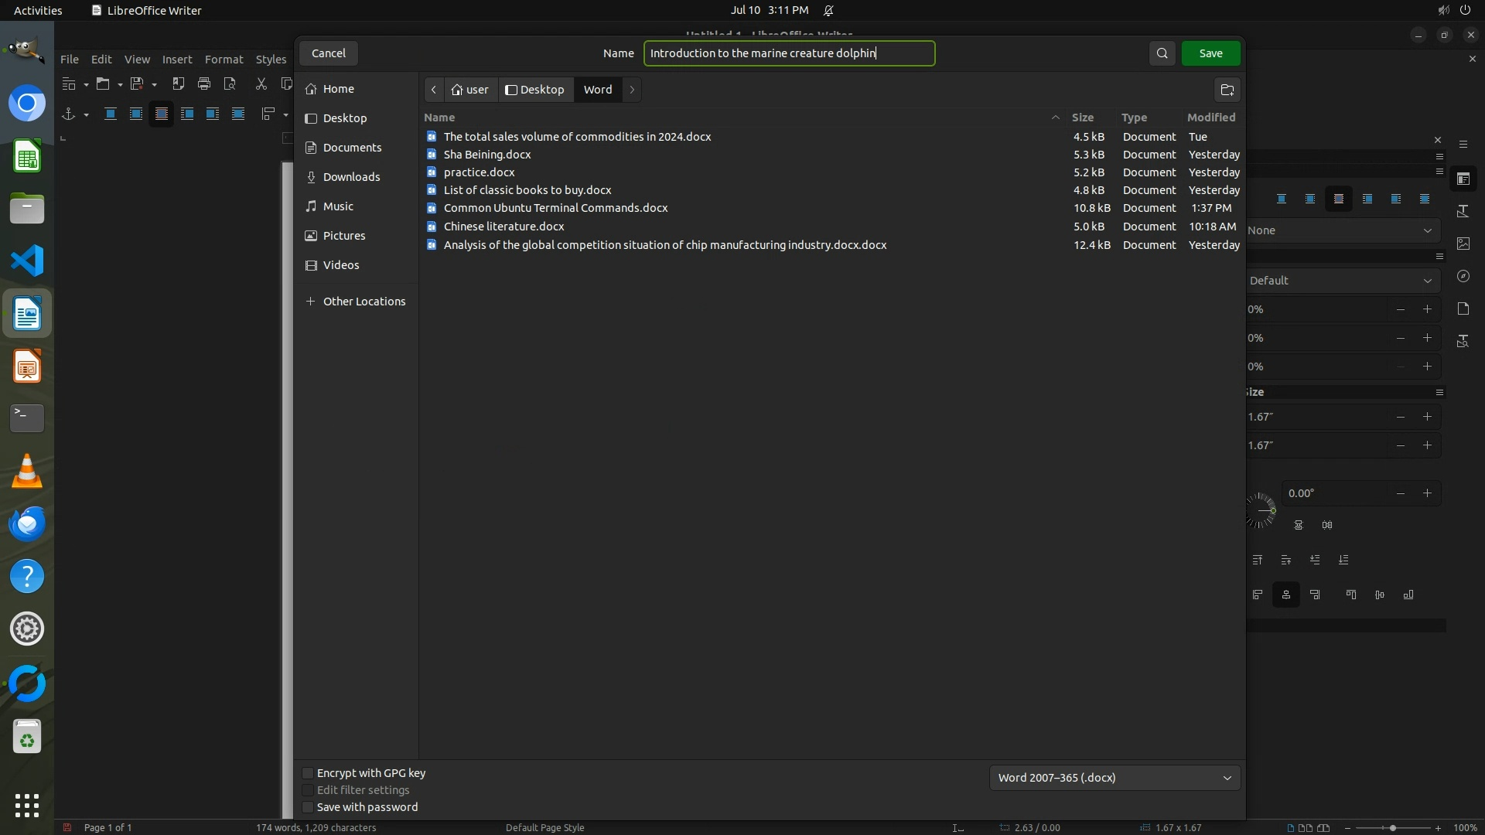Image resolution: width=1485 pixels, height=835 pixels.
Task: Open the Word 2007-365 file type dropdown
Action: click(x=1114, y=778)
